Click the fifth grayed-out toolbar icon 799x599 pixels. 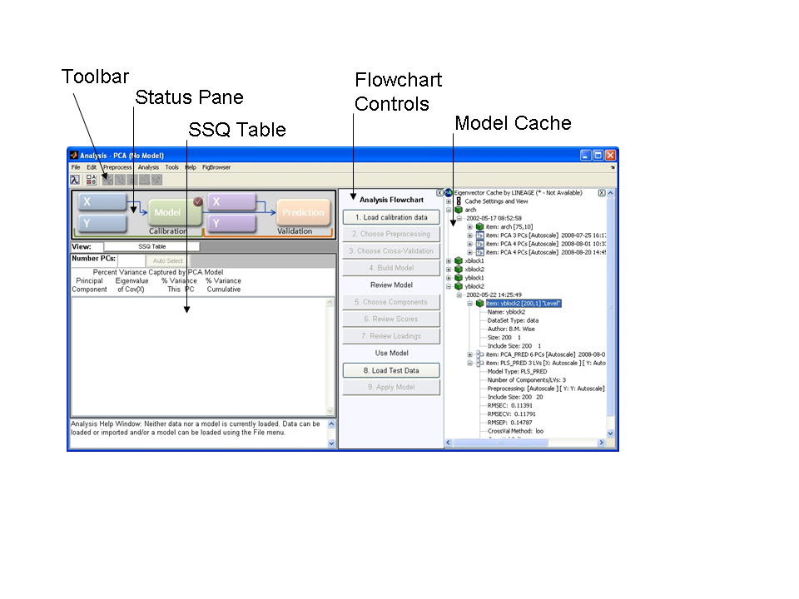[157, 180]
